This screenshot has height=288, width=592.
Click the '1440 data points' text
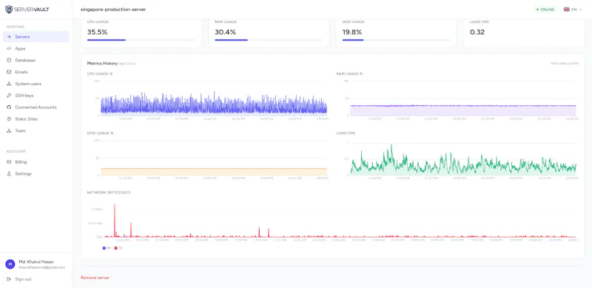564,64
